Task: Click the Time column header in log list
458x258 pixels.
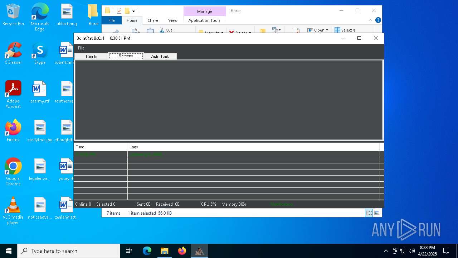Action: (x=101, y=147)
